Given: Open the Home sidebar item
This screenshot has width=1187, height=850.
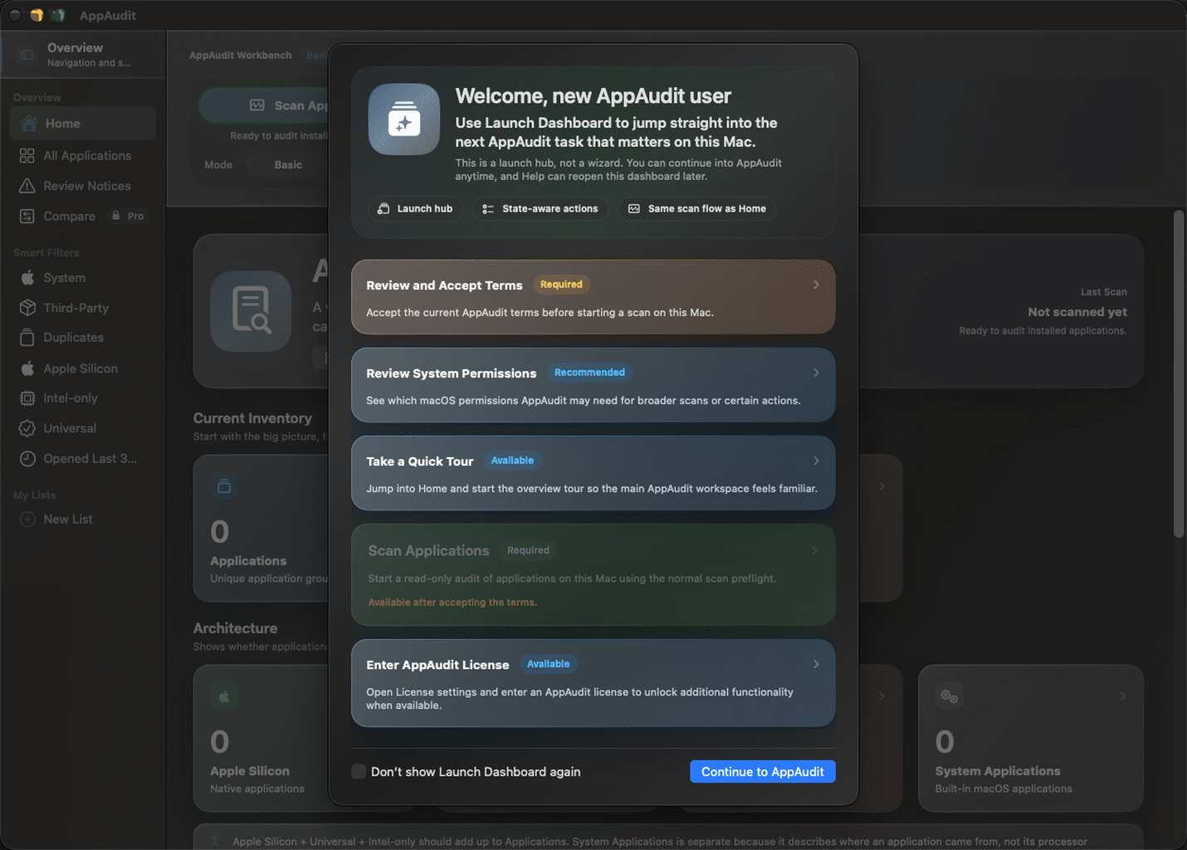Looking at the screenshot, I should (x=82, y=124).
